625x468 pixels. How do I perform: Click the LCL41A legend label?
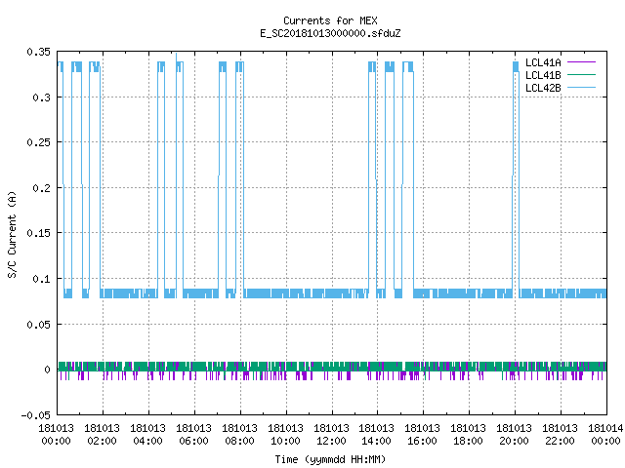(543, 62)
